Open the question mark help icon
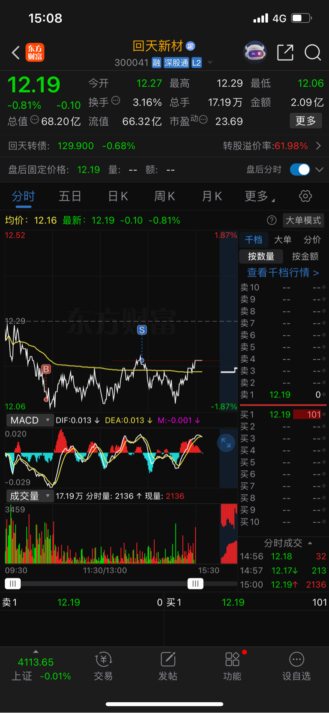The width and height of the screenshot is (329, 713). click(272, 220)
